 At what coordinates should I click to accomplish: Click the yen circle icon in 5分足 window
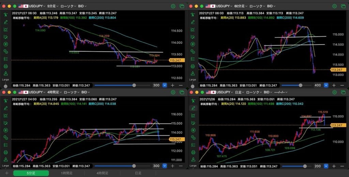click(x=5, y=44)
